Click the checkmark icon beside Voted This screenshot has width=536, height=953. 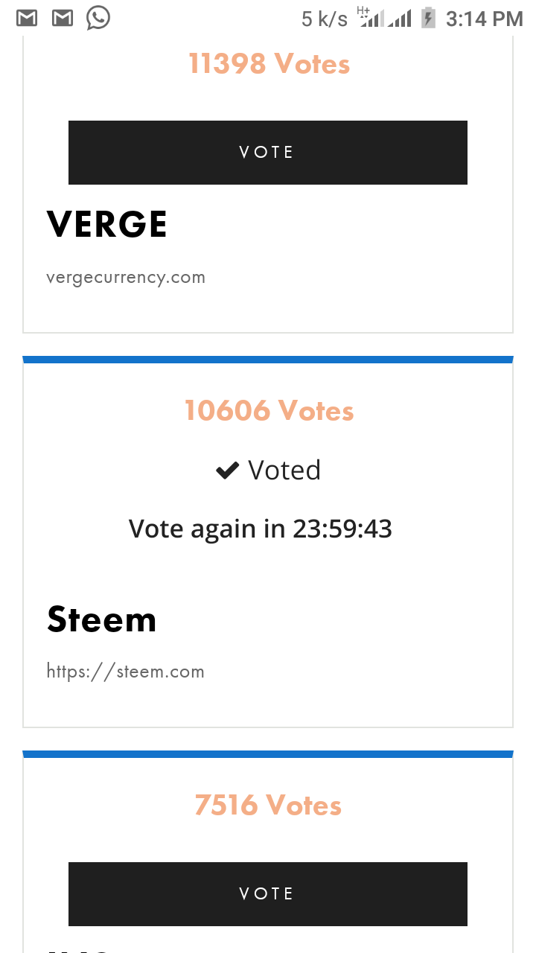click(227, 471)
